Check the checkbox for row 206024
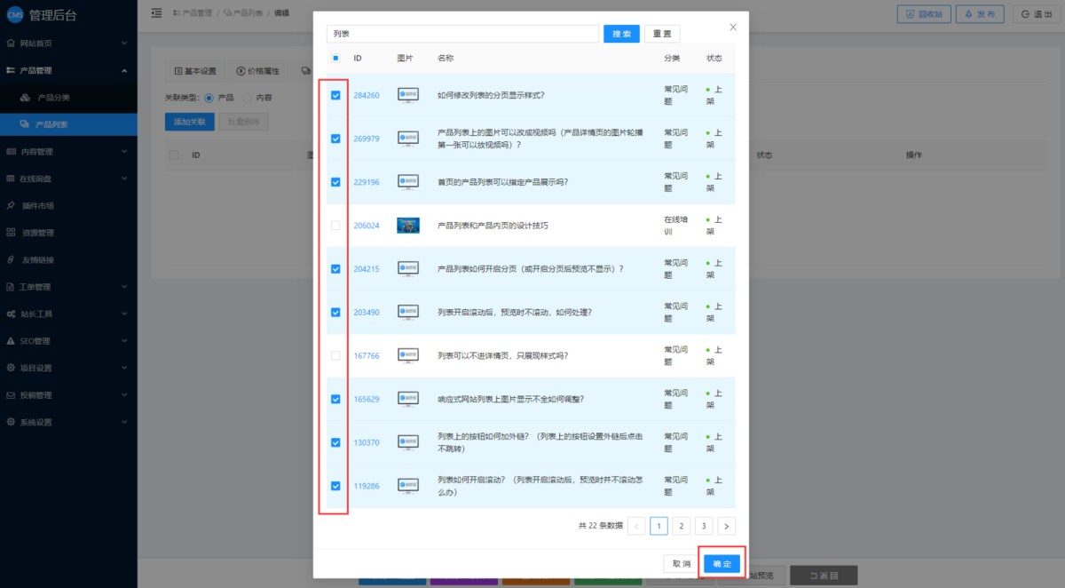Viewport: 1065px width, 588px height. (x=335, y=226)
